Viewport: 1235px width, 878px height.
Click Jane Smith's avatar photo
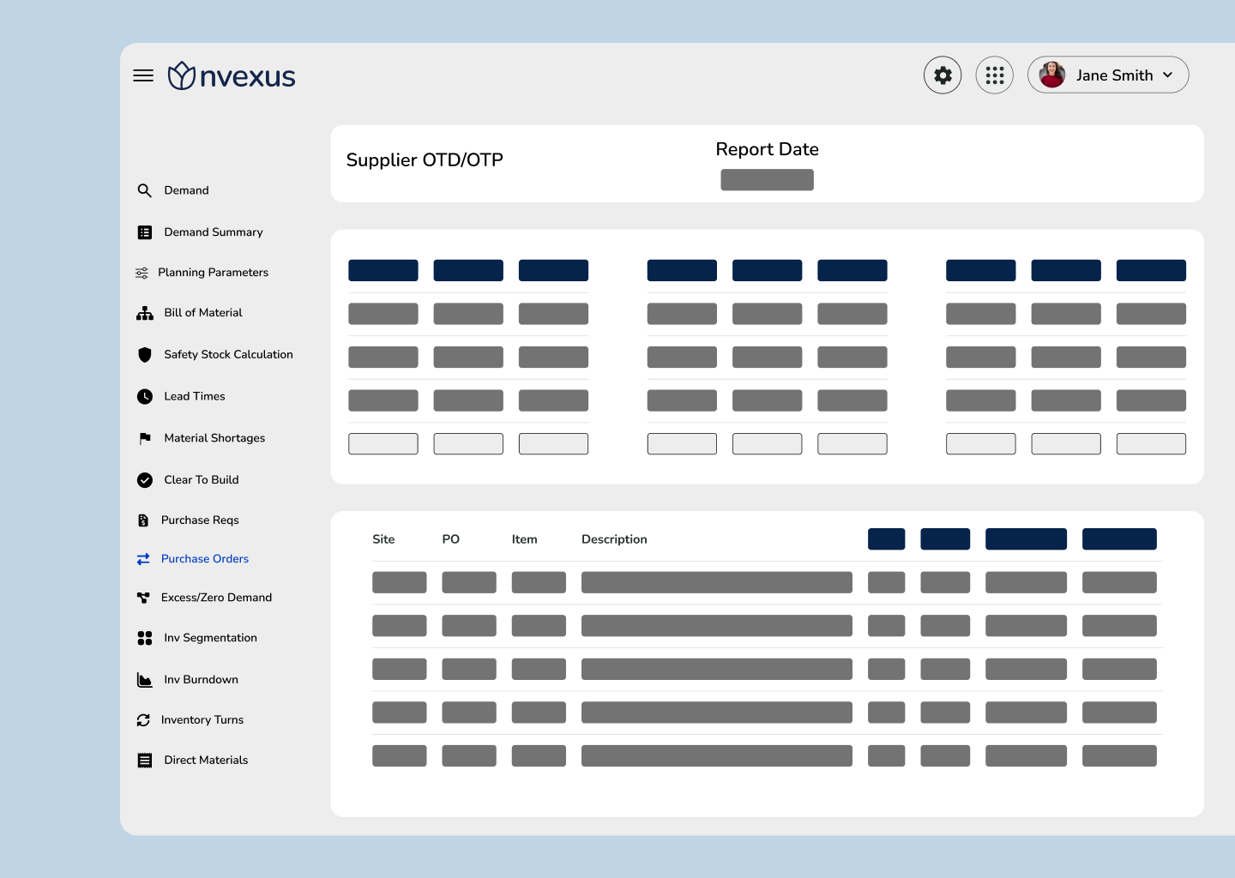click(1052, 75)
